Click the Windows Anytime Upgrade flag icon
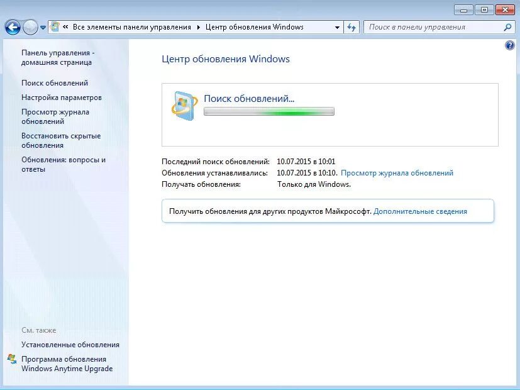 click(12, 359)
